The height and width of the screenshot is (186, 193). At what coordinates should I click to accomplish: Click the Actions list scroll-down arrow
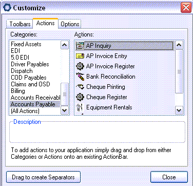pyautogui.click(x=179, y=110)
